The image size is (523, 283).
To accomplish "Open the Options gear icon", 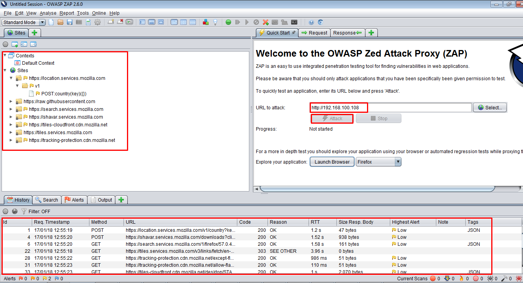I will tap(98, 22).
